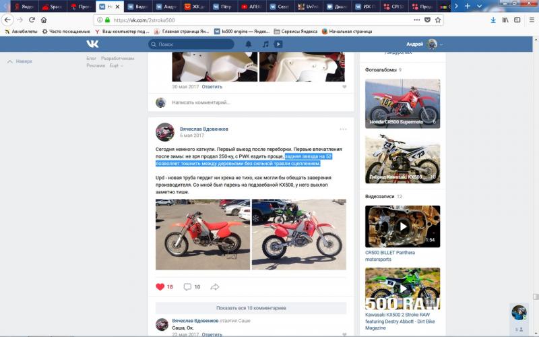Open Вячеслав Вдовенков post avatar
This screenshot has width=539, height=337.
click(x=165, y=132)
